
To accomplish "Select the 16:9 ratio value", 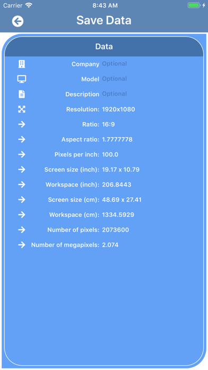I will point(108,124).
